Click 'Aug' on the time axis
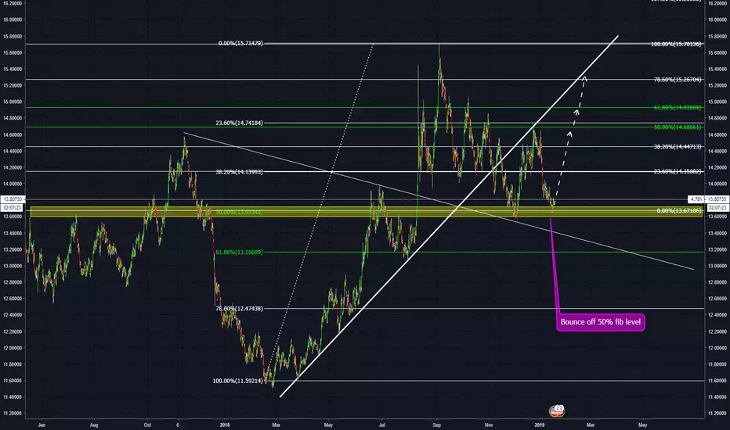This screenshot has width=730, height=430. (x=94, y=425)
